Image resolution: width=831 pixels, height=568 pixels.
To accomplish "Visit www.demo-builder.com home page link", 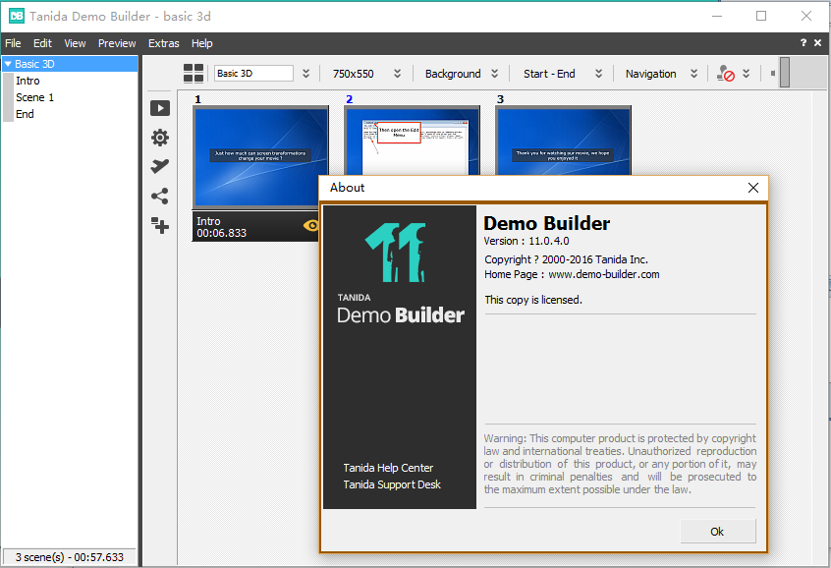I will pyautogui.click(x=604, y=274).
